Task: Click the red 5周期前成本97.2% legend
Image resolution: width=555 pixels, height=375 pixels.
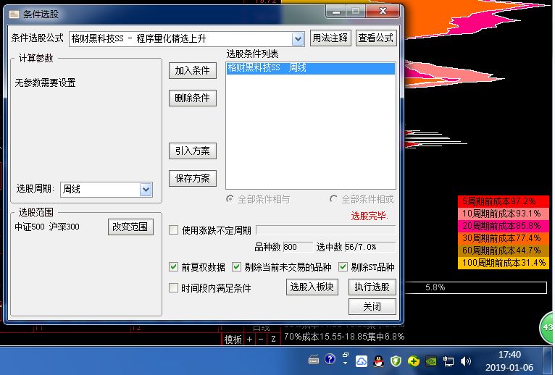Action: pos(503,201)
